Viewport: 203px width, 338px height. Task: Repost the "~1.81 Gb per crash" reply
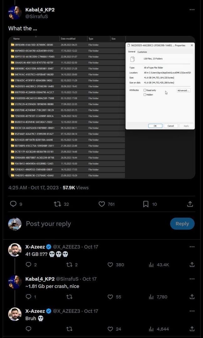click(69, 297)
